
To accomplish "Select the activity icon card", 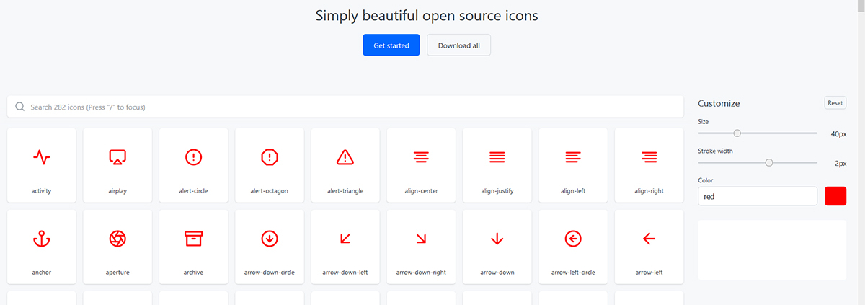I will click(x=42, y=166).
